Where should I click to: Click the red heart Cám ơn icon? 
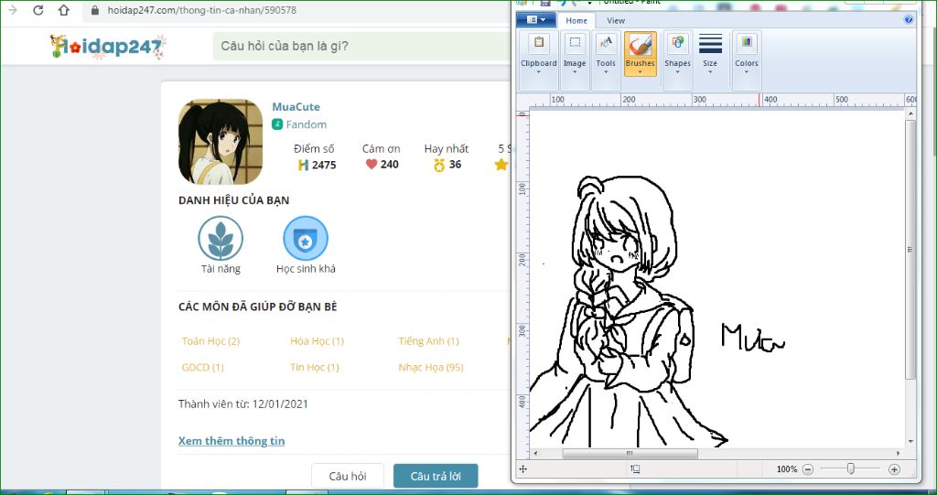(x=372, y=164)
